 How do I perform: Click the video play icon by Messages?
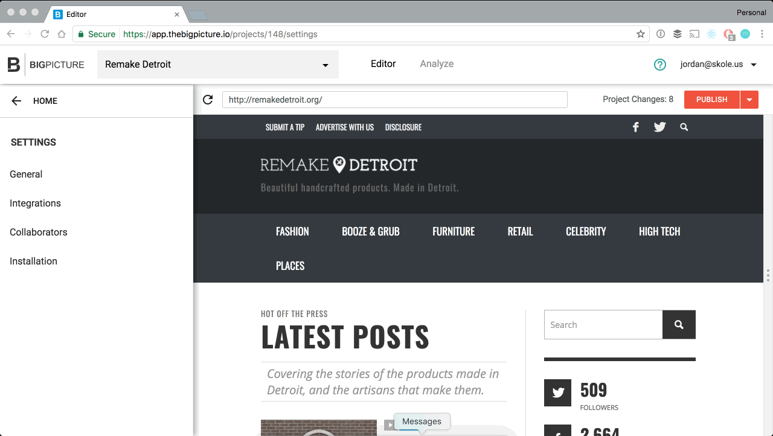pos(390,425)
